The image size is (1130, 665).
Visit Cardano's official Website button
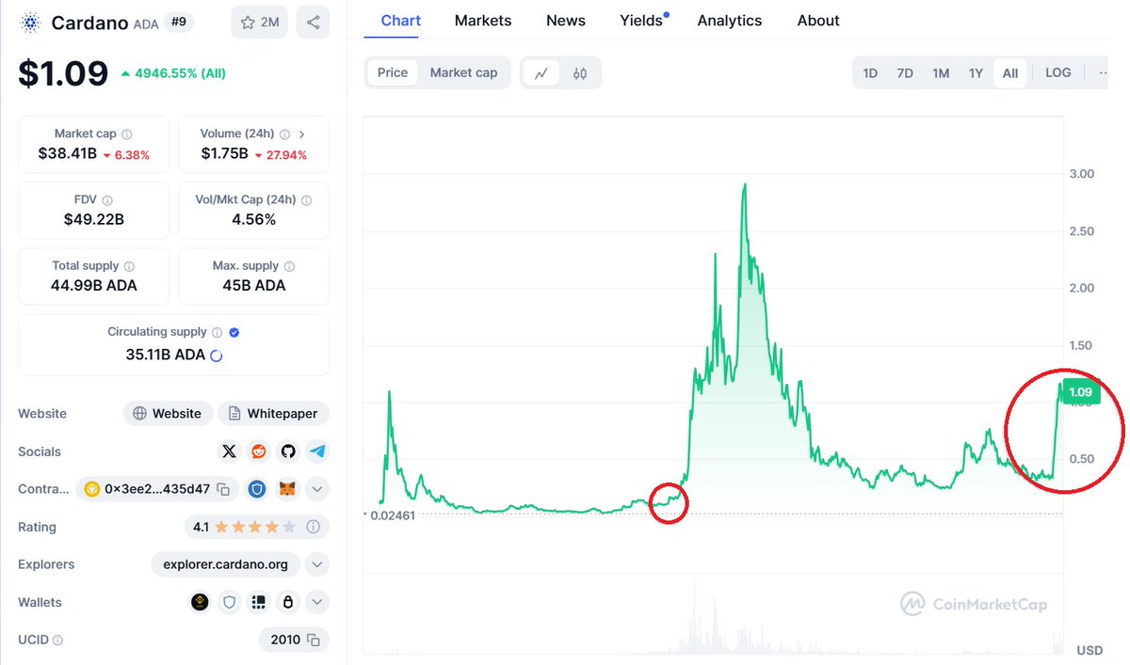pos(168,413)
